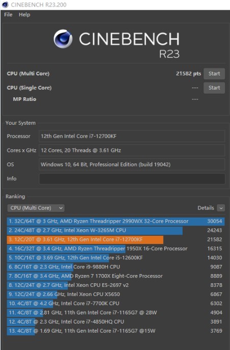
Task: Select the Cores x GHz field
Action: coord(132,150)
